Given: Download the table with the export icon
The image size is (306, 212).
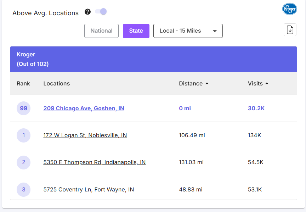Looking at the screenshot, I should coord(290,30).
